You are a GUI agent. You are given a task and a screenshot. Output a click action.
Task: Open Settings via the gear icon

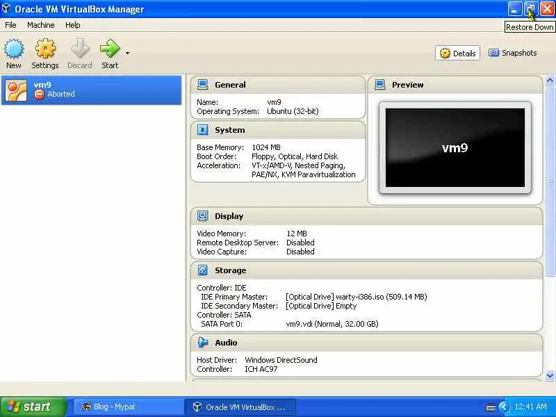(x=45, y=49)
